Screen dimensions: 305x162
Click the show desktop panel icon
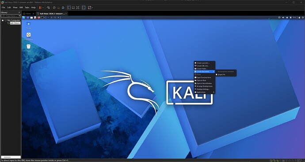28,18
